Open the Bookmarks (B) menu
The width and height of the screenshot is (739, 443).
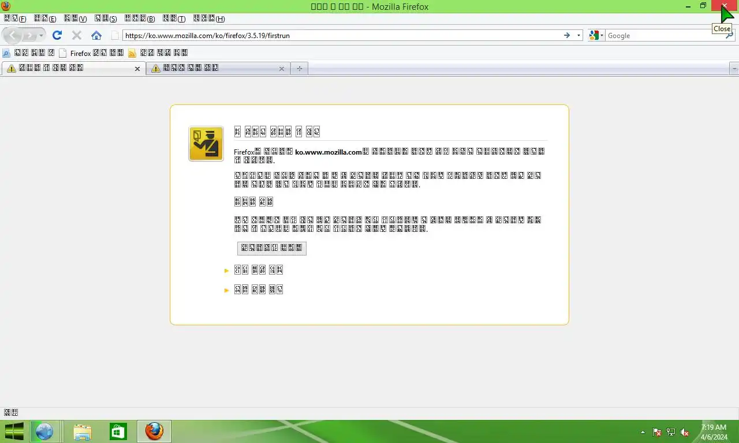(140, 19)
